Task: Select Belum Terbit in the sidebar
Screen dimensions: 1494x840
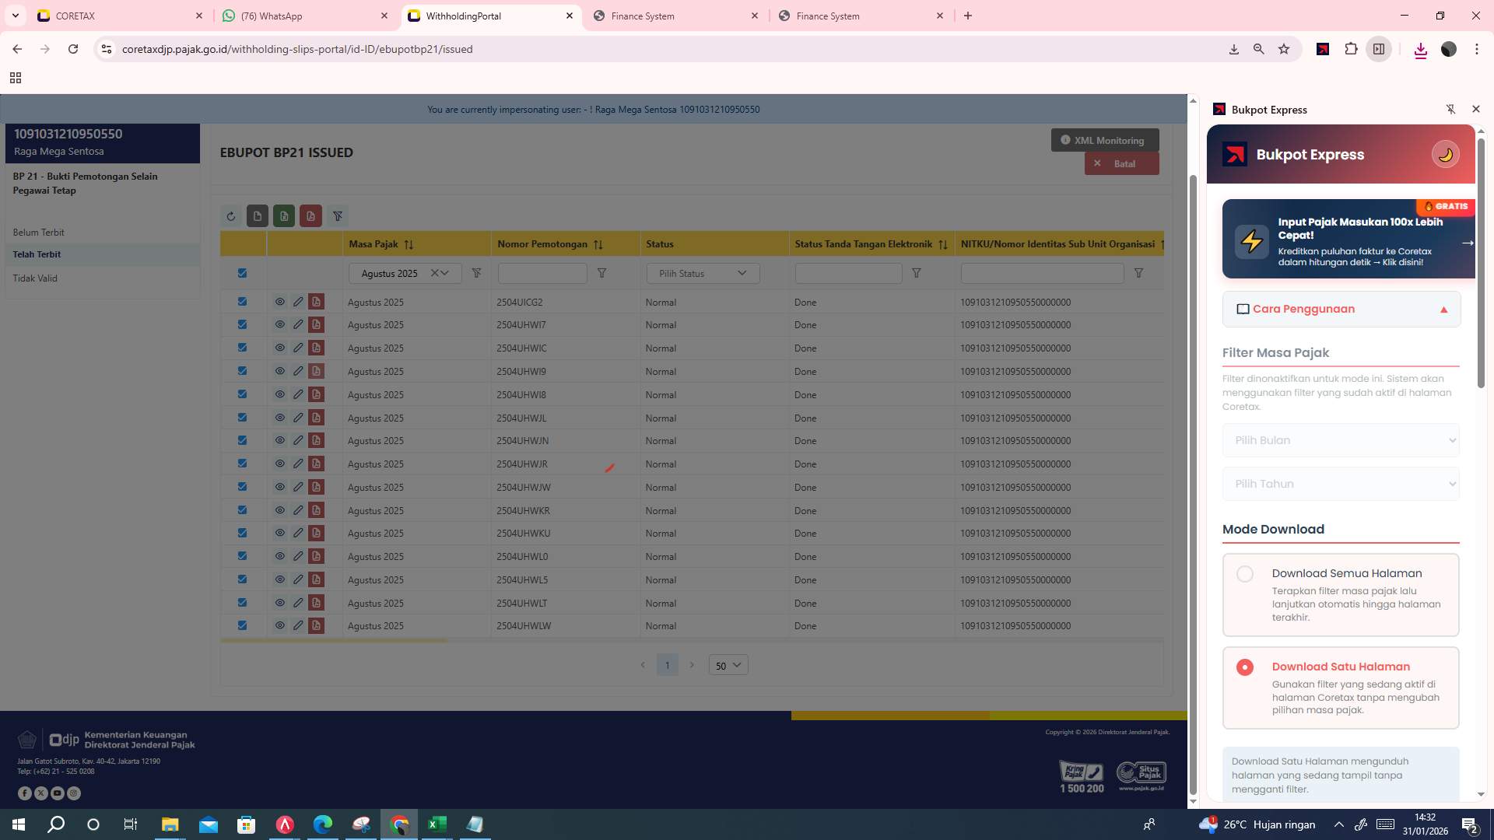Action: 37,233
